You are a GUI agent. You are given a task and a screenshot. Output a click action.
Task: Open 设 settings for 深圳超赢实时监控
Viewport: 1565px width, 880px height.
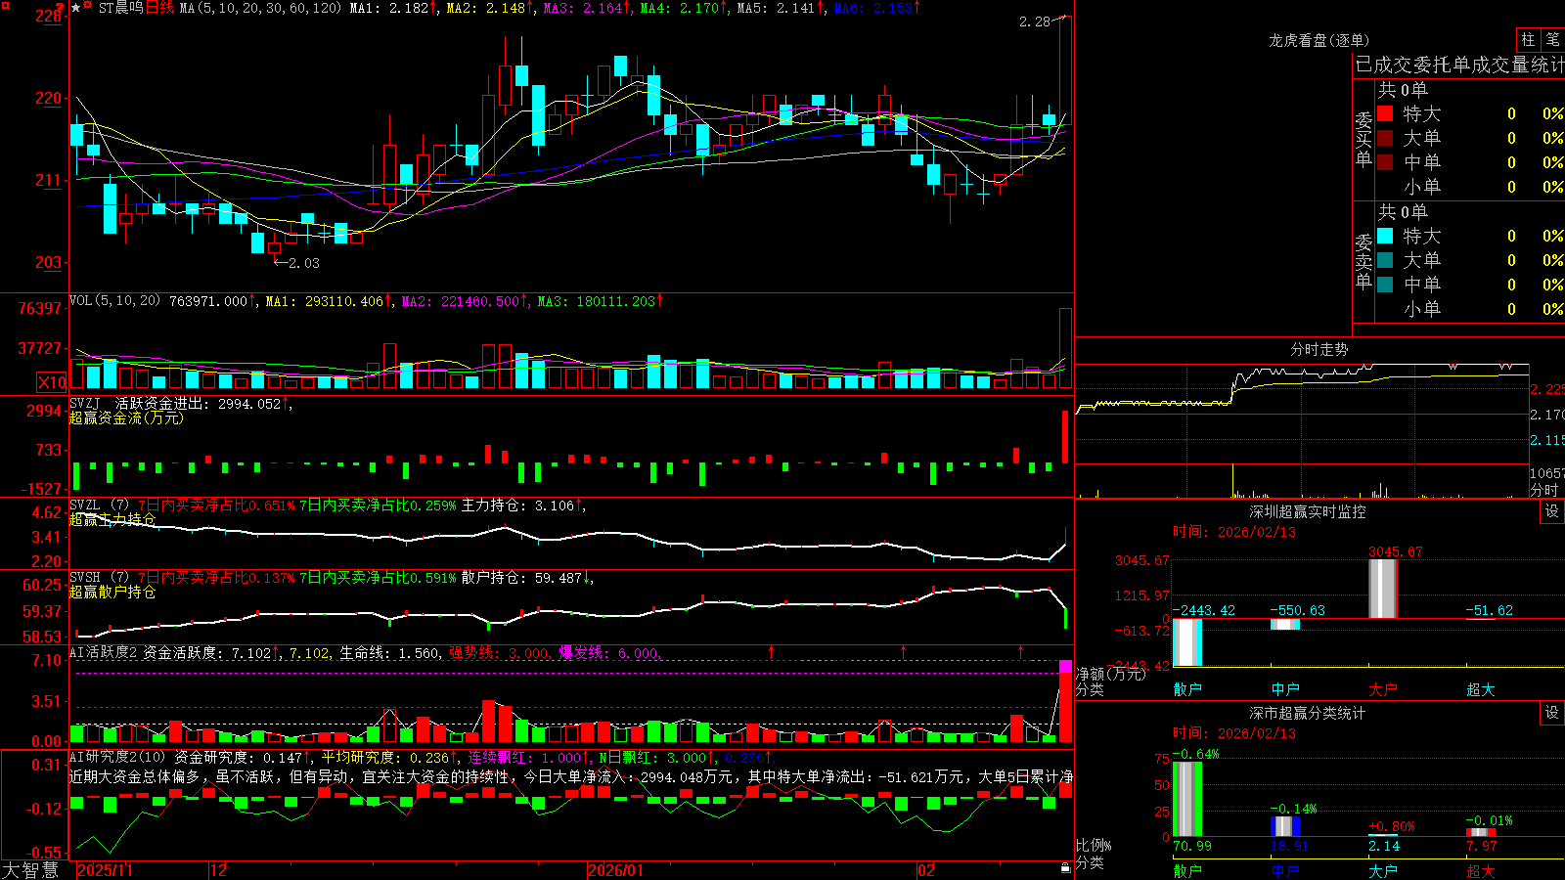1552,511
